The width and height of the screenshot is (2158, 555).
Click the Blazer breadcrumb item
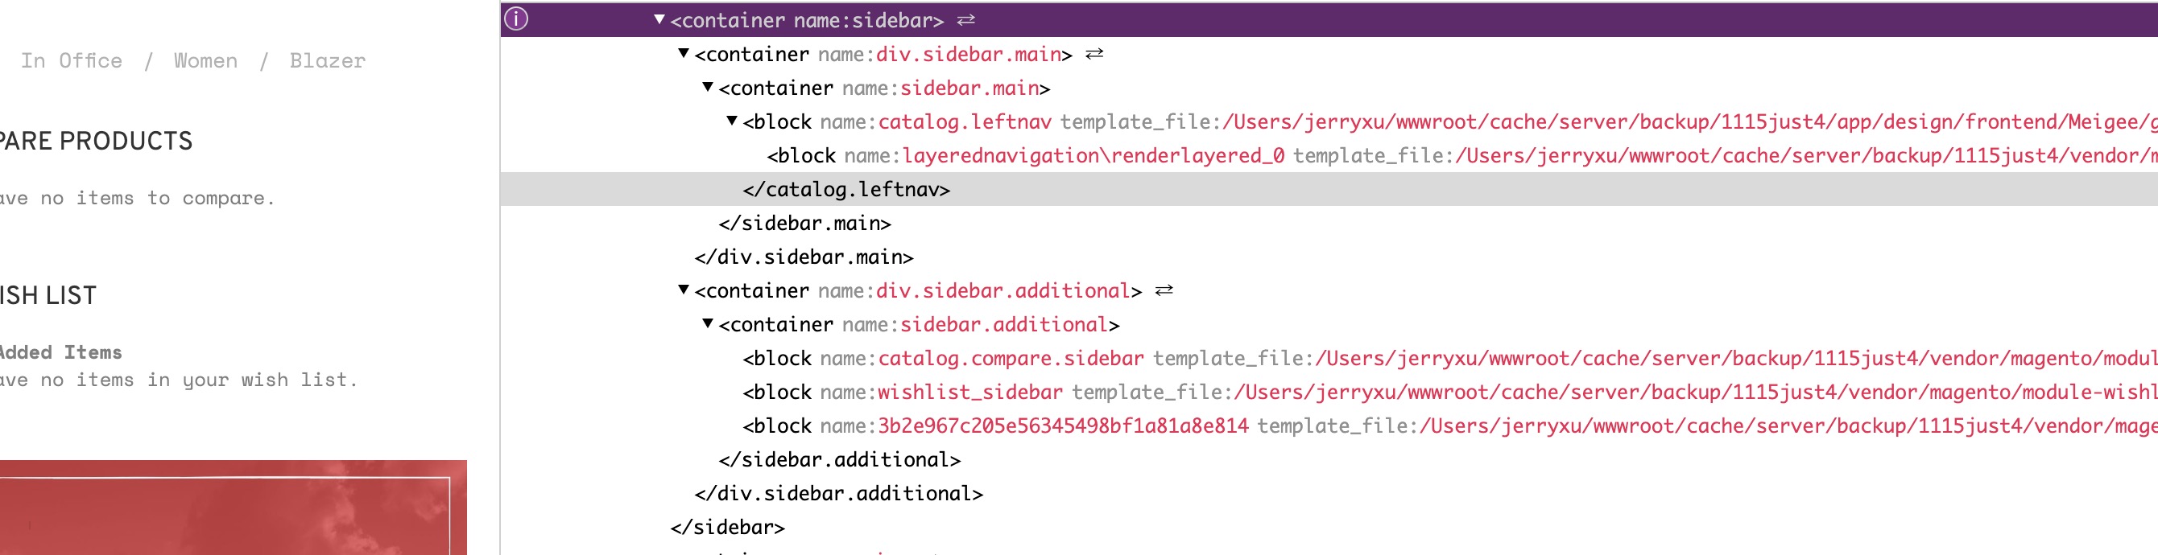pos(328,61)
